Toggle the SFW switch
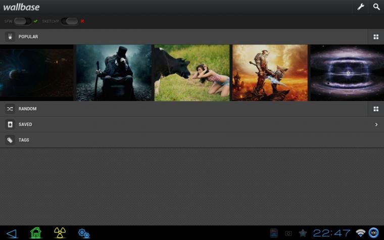 [23, 21]
